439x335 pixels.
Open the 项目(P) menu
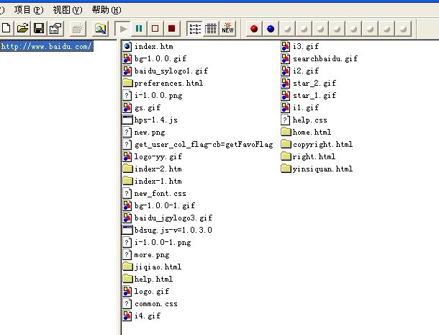29,10
